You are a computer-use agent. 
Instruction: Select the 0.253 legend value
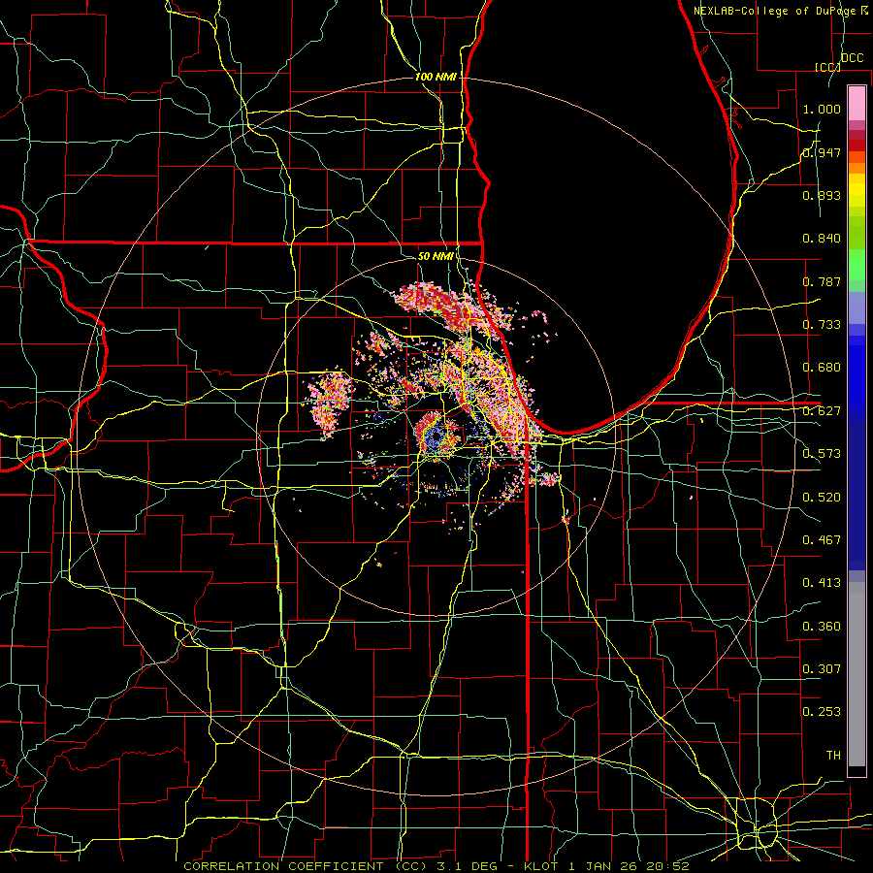coord(822,712)
